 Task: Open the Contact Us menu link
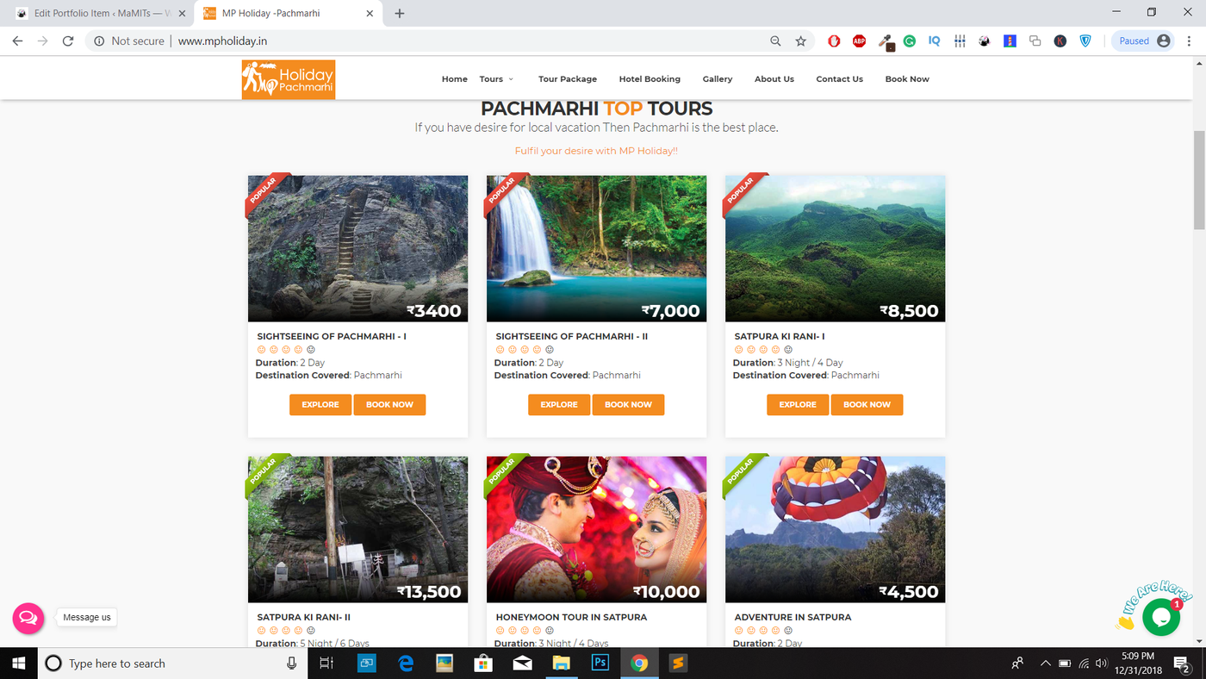(x=839, y=79)
